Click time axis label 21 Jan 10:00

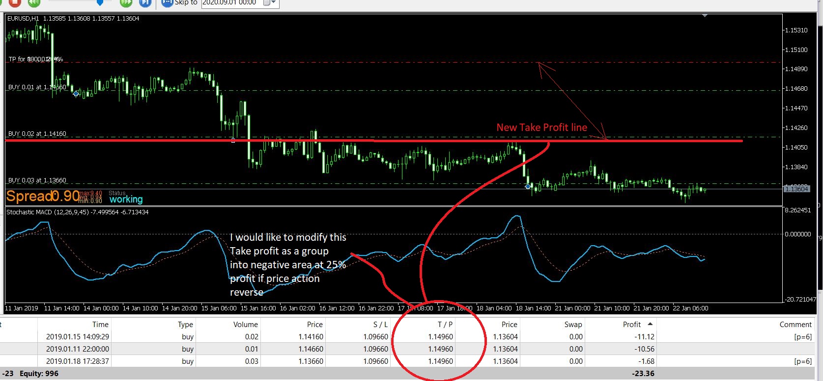tap(612, 308)
